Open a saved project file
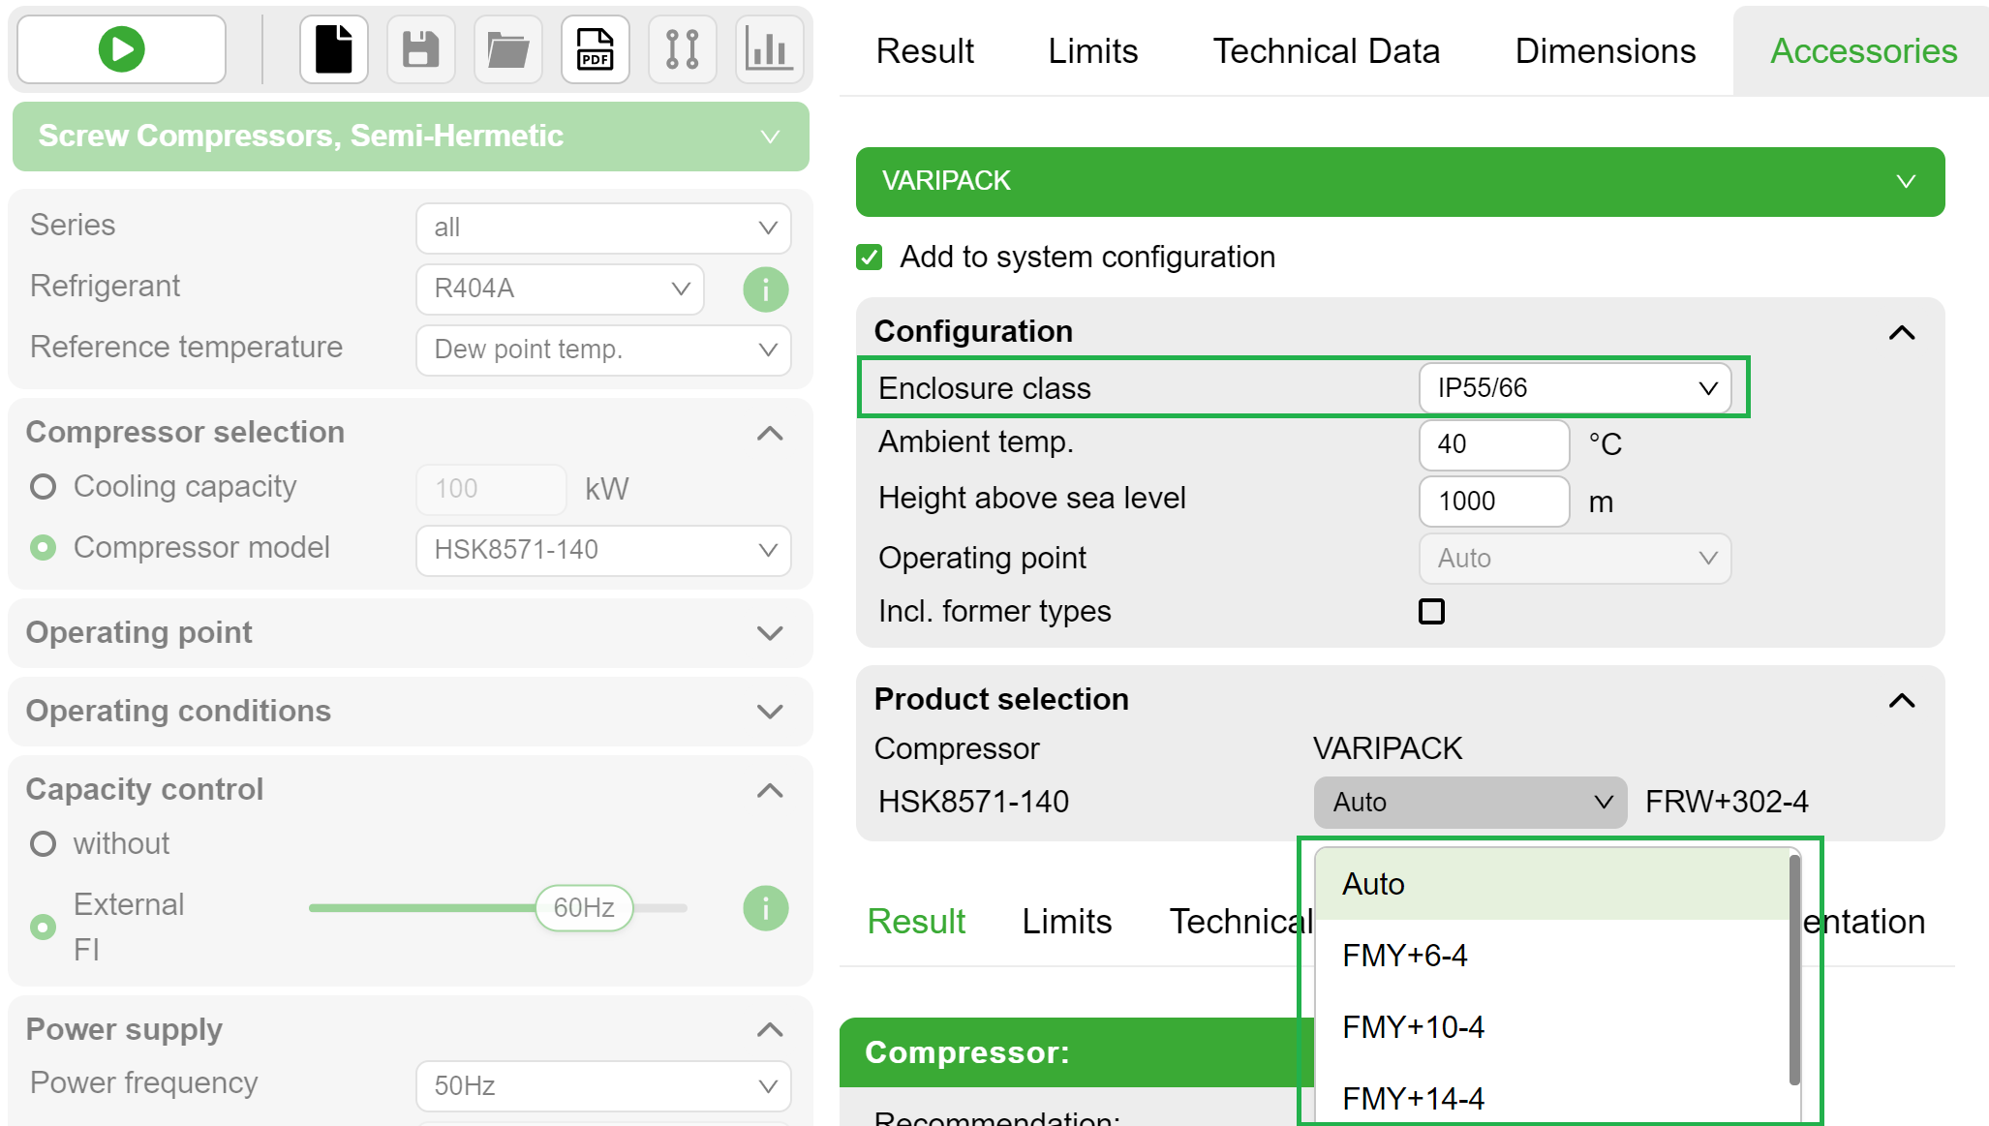Screen dimensions: 1989x1126 pos(507,48)
